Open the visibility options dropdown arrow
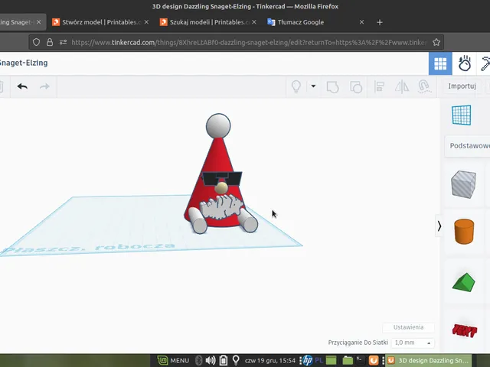 click(313, 86)
